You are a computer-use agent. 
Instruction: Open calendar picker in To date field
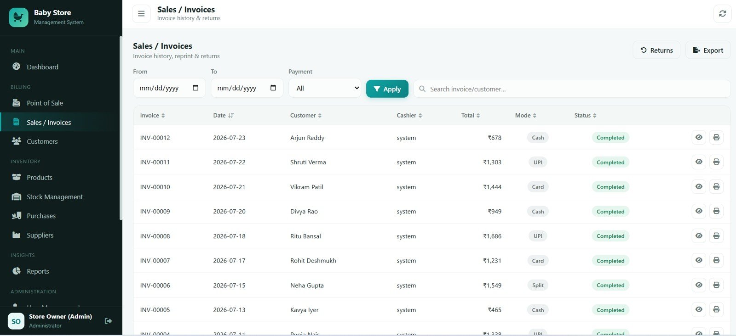[x=273, y=88]
